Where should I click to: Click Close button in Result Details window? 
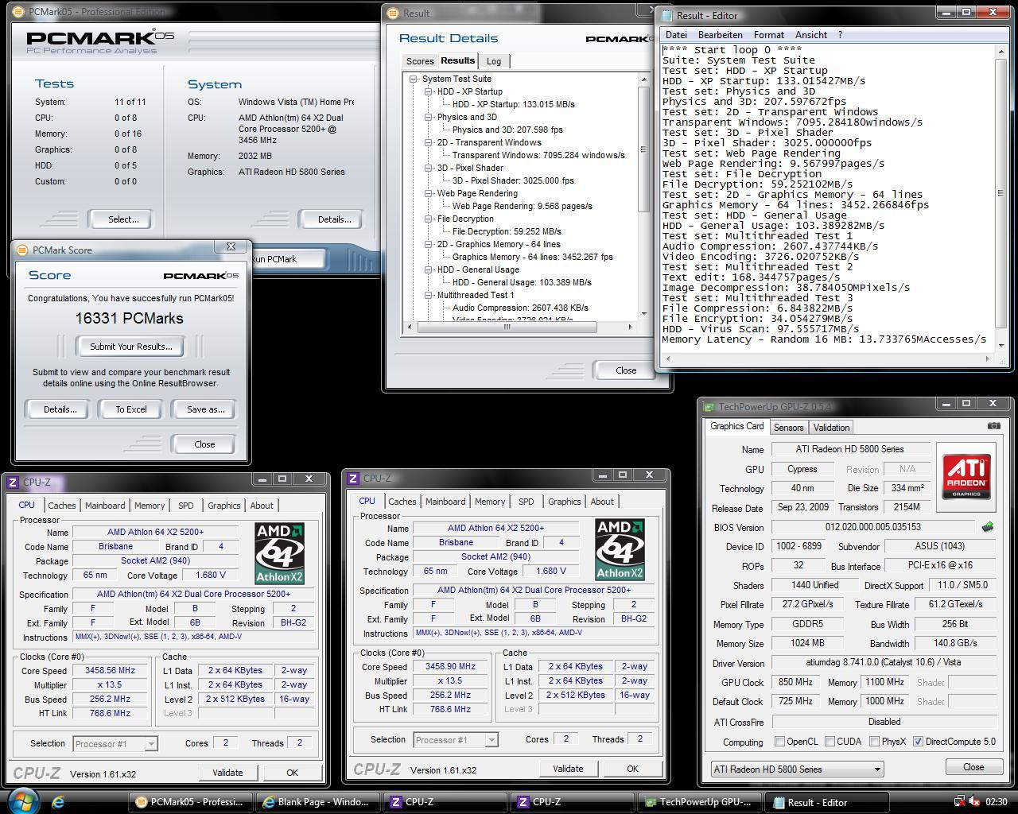point(626,370)
